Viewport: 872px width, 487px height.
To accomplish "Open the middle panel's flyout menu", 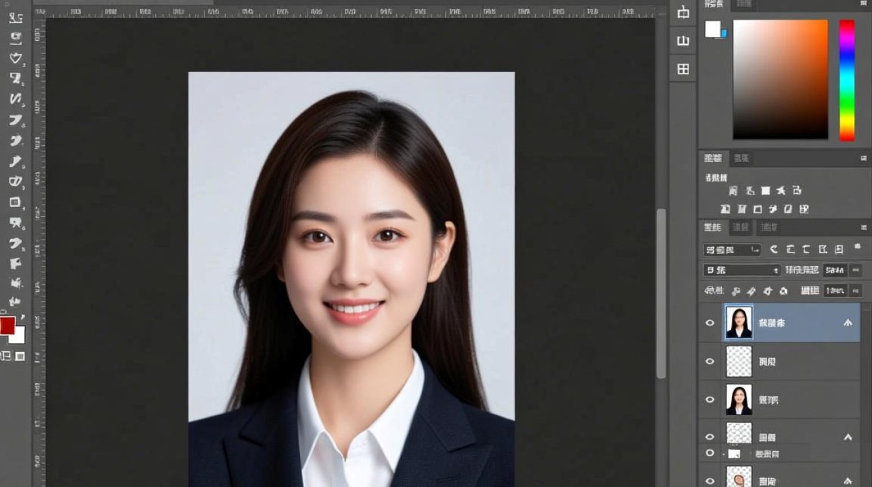I will 864,158.
